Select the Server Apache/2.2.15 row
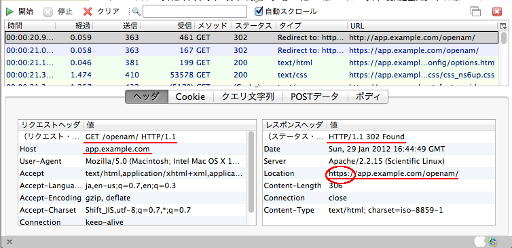The width and height of the screenshot is (512, 248). tap(379, 161)
